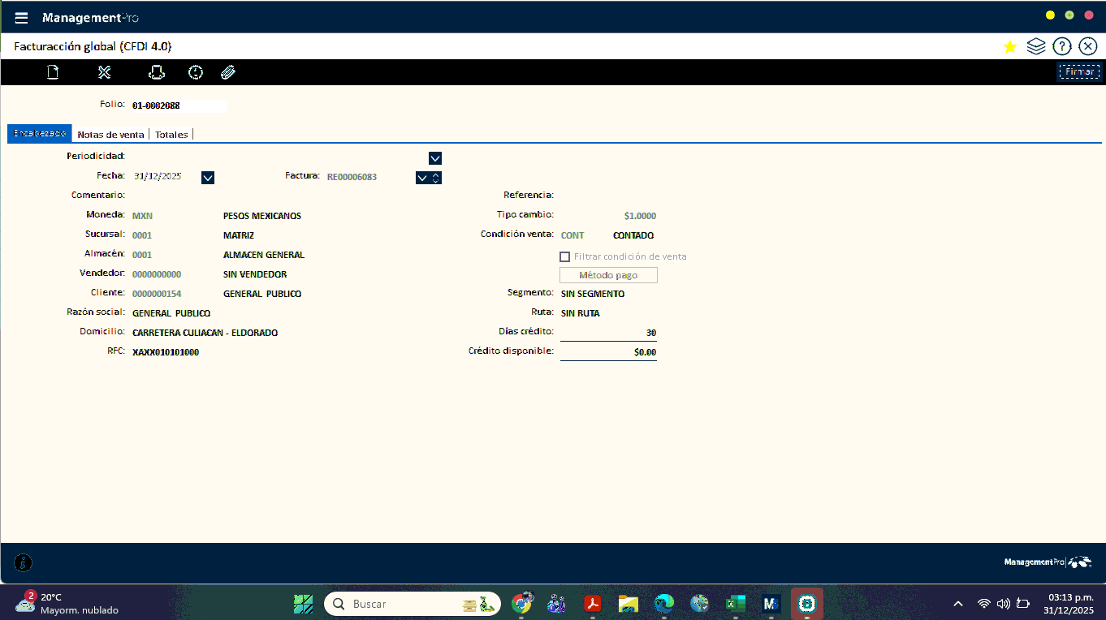Open the Fecha date picker dropdown
Screen dimensions: 1106x620
tap(208, 178)
